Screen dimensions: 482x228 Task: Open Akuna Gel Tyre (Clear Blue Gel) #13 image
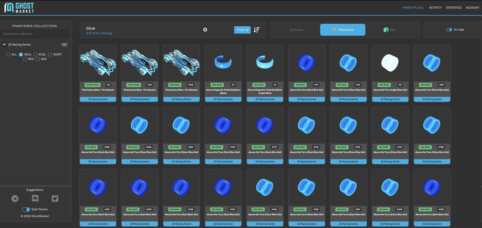(349, 63)
